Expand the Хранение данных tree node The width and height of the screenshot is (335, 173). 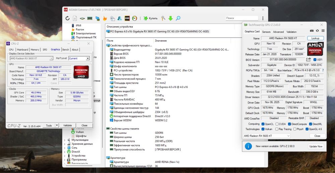tap(65, 144)
